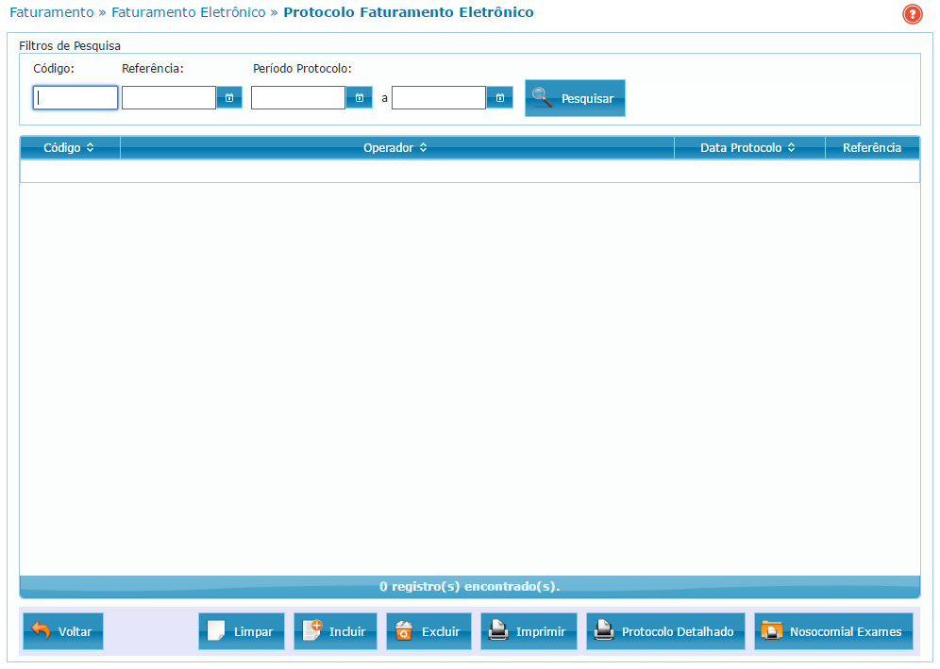The height and width of the screenshot is (669, 940).
Task: Sort table by Data Protocolo column
Action: (x=747, y=148)
